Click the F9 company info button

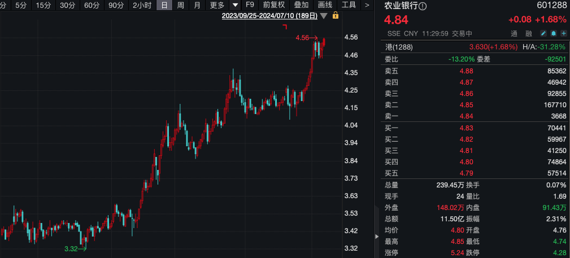tap(250, 5)
